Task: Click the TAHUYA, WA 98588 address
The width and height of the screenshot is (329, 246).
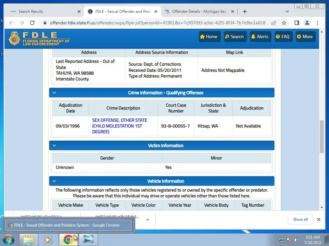Action: point(75,73)
